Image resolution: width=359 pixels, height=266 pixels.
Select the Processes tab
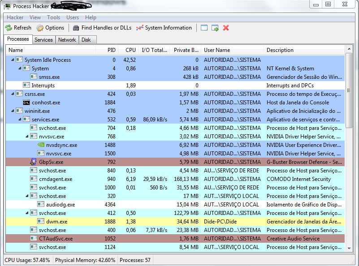pyautogui.click(x=18, y=39)
